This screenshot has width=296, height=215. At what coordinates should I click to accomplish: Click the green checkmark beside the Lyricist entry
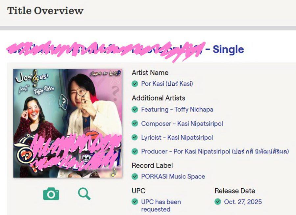click(135, 137)
